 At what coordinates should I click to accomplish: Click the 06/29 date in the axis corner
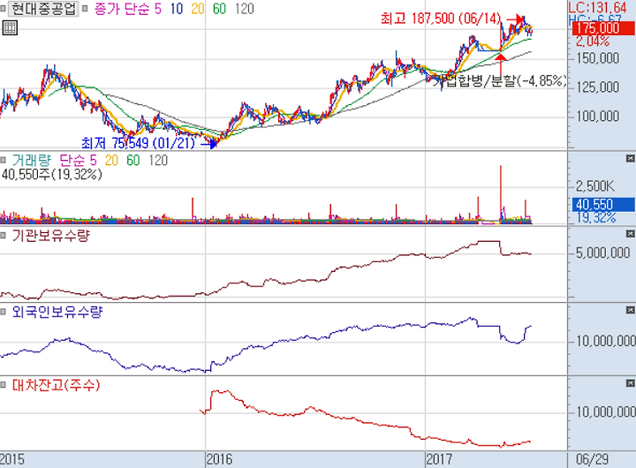[593, 459]
